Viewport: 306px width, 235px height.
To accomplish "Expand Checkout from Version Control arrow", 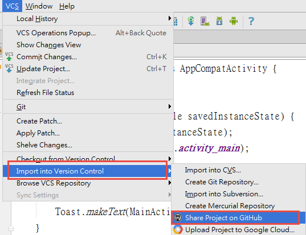I will click(x=170, y=159).
